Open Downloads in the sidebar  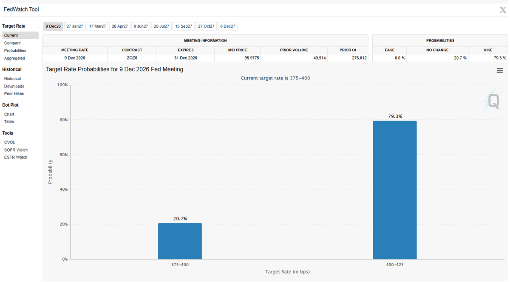coord(14,86)
